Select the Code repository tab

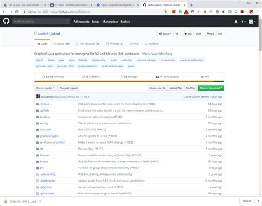(42, 44)
